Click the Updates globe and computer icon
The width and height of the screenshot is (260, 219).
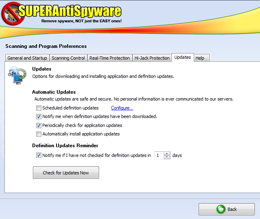(17, 74)
